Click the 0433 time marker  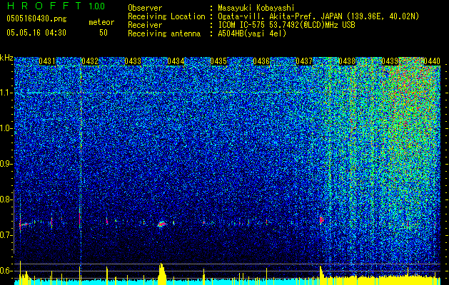coord(133,61)
